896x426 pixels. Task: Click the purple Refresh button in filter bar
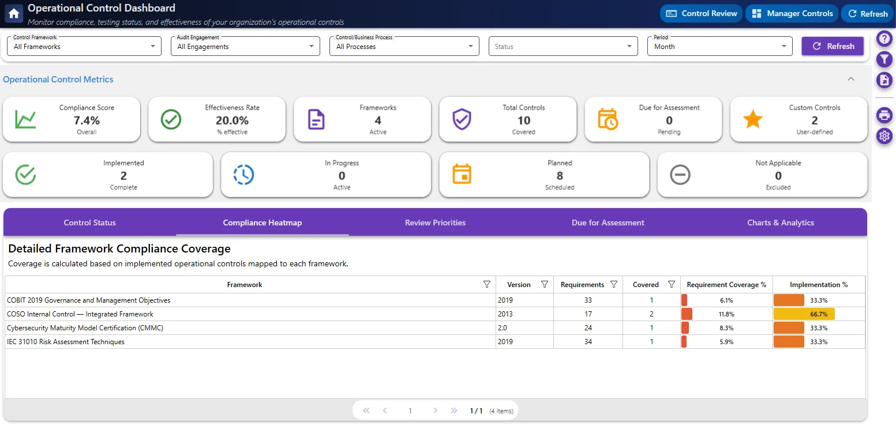click(833, 46)
